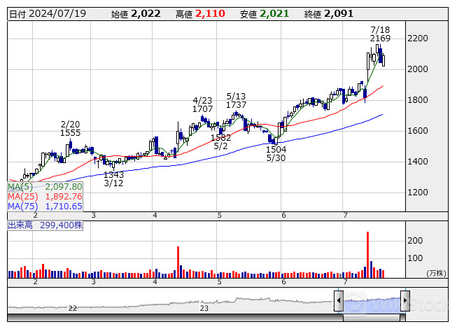Click the 5/13 peak label 1737
The image size is (457, 329).
237,104
